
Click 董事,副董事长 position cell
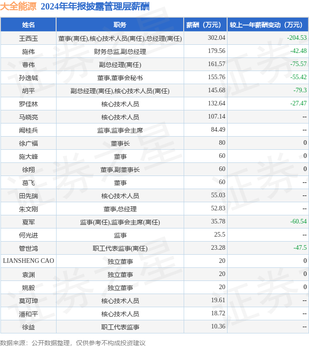[120, 170]
